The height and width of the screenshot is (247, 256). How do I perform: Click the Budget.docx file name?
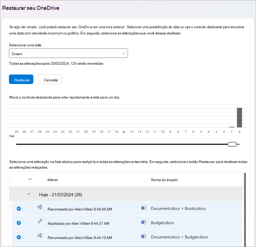click(x=163, y=223)
